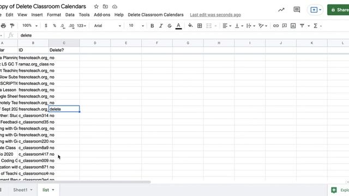Toggle italic formatting
The height and width of the screenshot is (196, 349).
pyautogui.click(x=161, y=26)
